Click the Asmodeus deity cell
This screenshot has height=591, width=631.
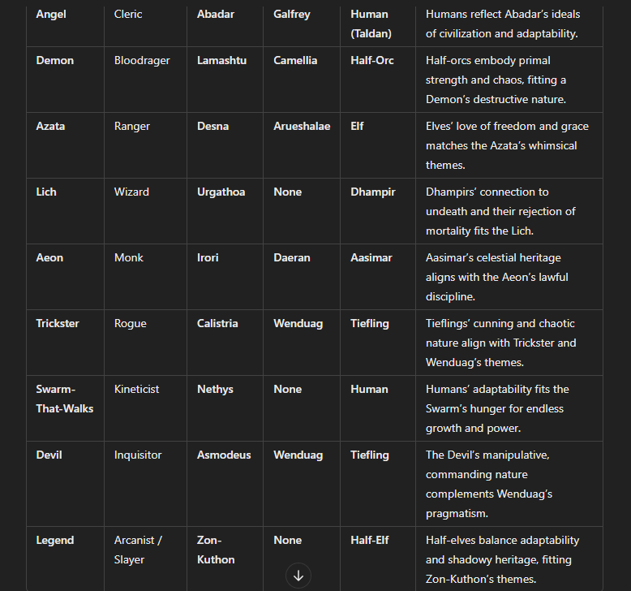tap(224, 455)
